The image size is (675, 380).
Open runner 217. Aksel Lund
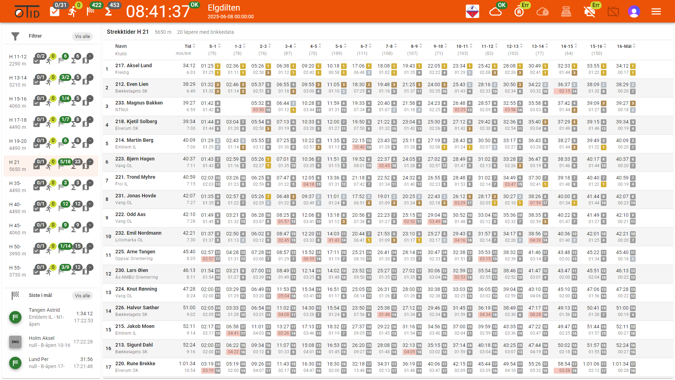click(x=134, y=65)
